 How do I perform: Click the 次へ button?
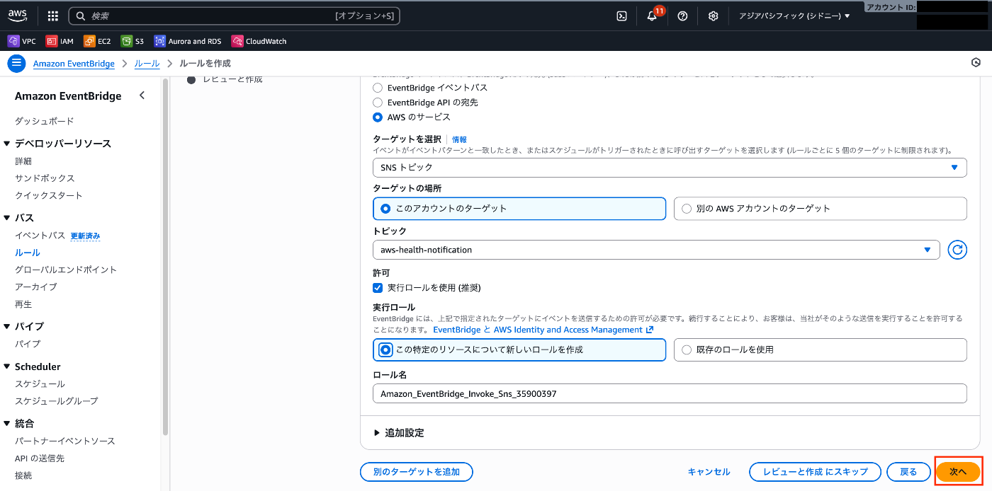(x=958, y=472)
